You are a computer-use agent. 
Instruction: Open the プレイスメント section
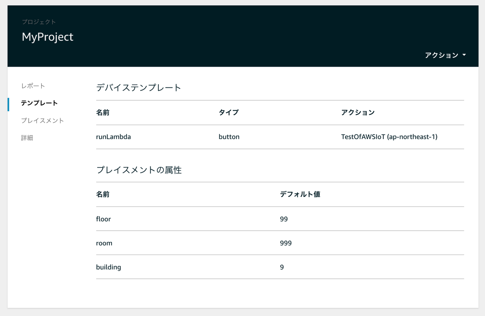[x=42, y=121]
